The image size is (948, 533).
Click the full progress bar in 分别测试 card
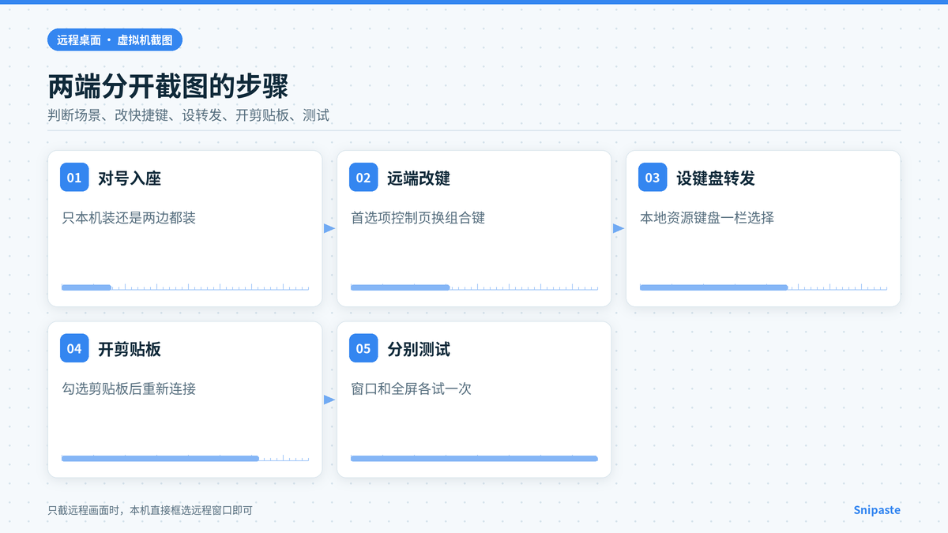(x=474, y=458)
